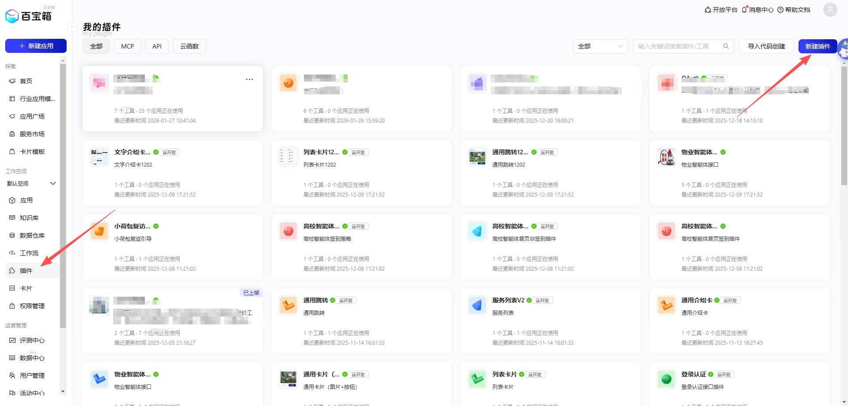Open the 高校智能体首页非签到插件 card

[x=550, y=247]
